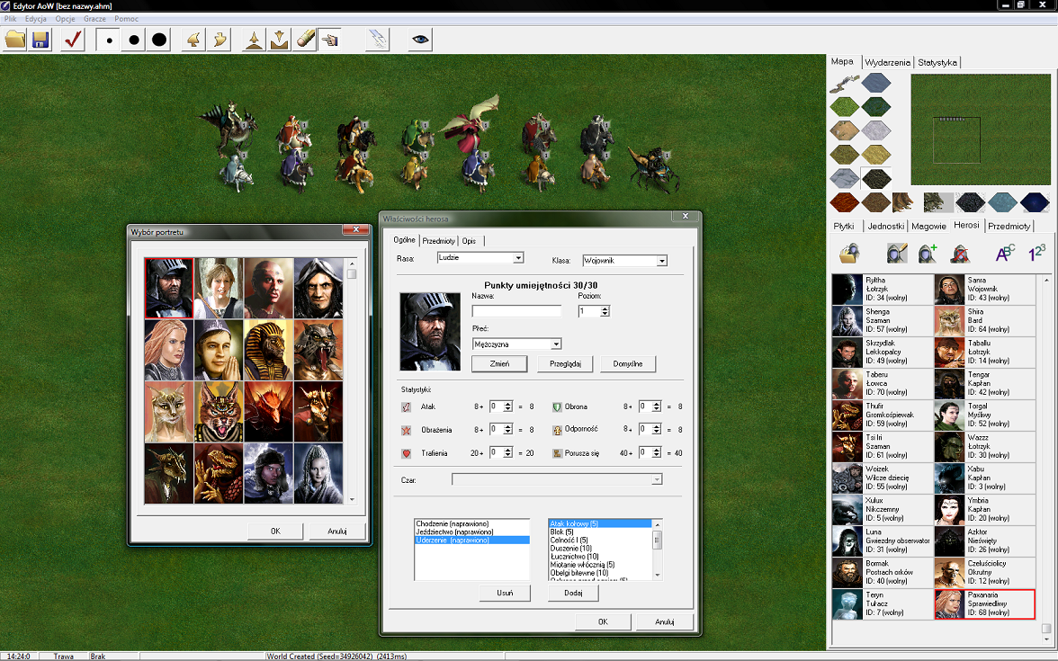1058x661 pixels.
Task: Choose the red dragon portrait
Action: tap(268, 412)
